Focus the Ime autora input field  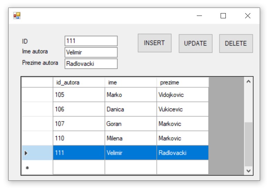click(x=91, y=53)
